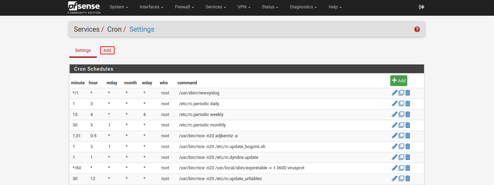Delete the adjkerntz cron entry

pos(408,136)
